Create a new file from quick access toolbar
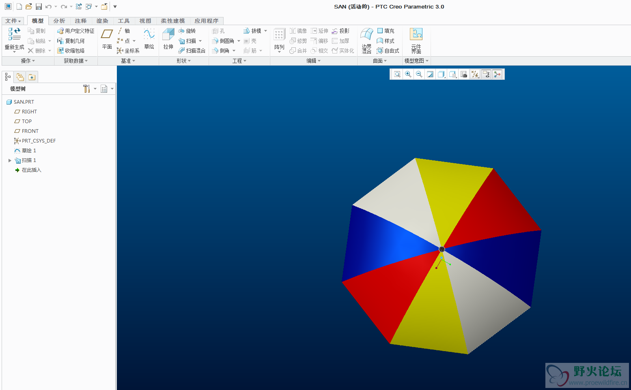 19,6
